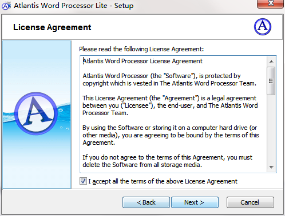Click the 'License Agreement' heading
The image size is (285, 216).
coord(52,27)
